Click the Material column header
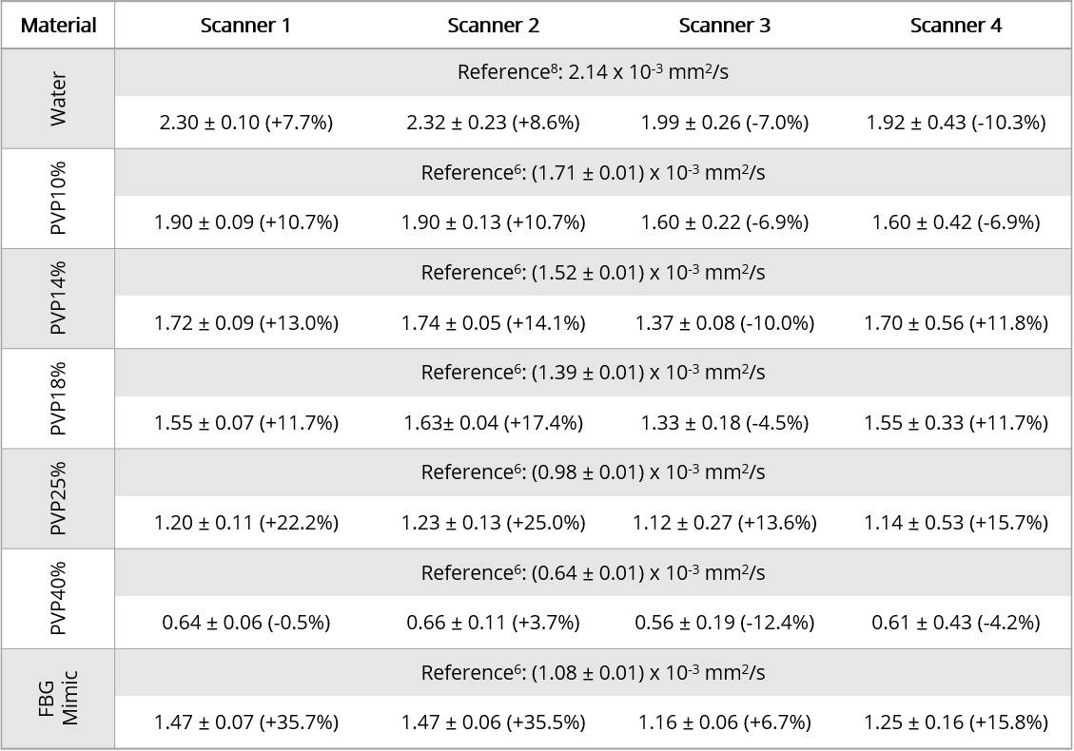This screenshot has height=751, width=1074. click(58, 26)
